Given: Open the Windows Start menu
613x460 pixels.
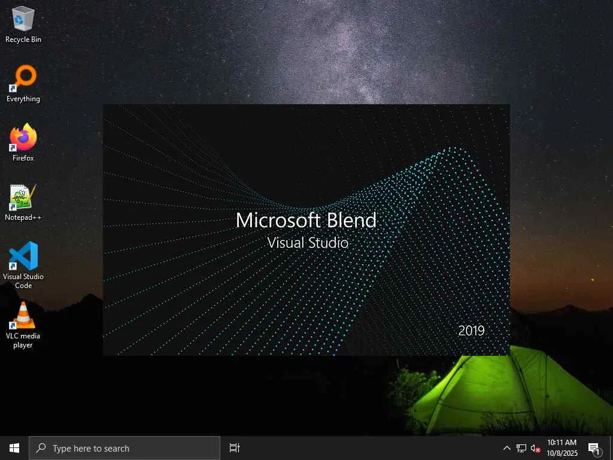Looking at the screenshot, I should click(14, 448).
